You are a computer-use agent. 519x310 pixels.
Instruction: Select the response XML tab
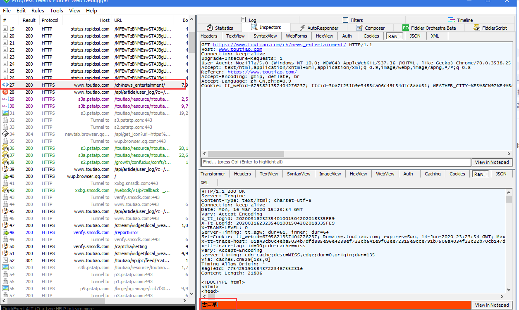point(205,182)
